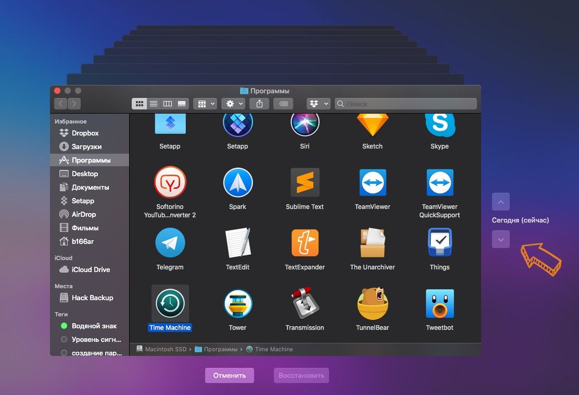Go forward with the toolbar arrow
579x395 pixels.
point(74,104)
